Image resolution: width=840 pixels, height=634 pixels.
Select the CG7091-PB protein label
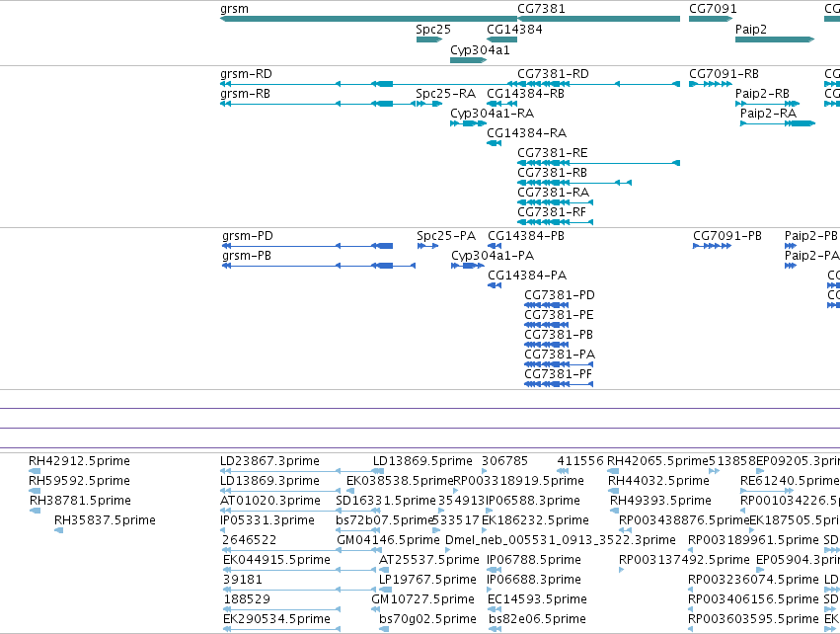pyautogui.click(x=727, y=236)
